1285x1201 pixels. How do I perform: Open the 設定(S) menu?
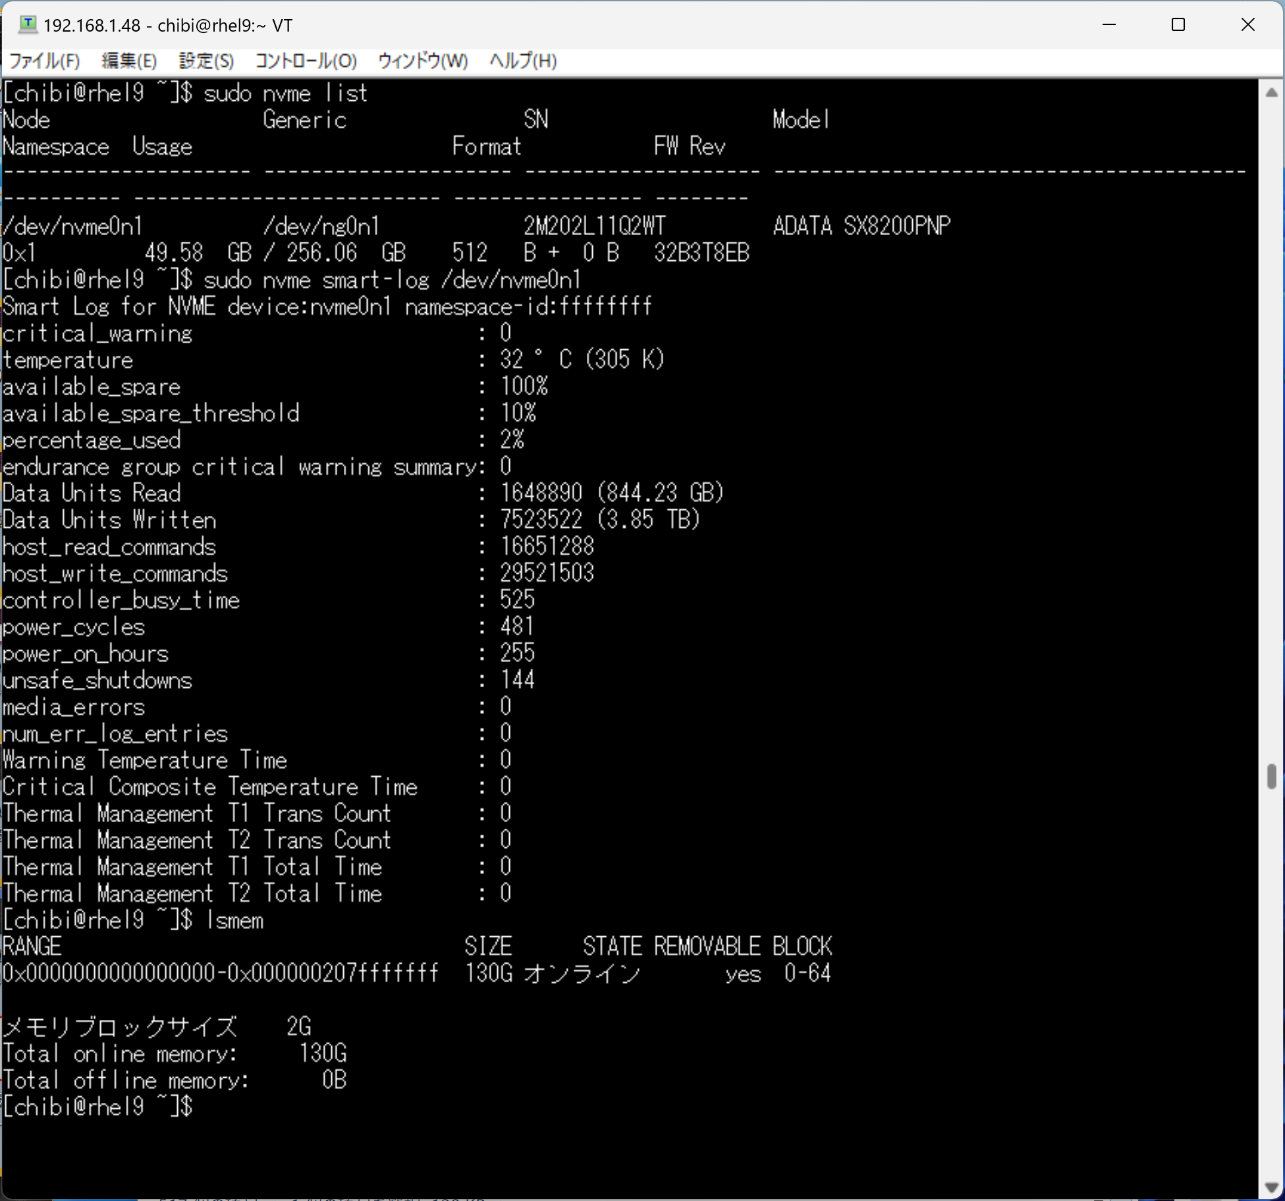click(x=206, y=61)
